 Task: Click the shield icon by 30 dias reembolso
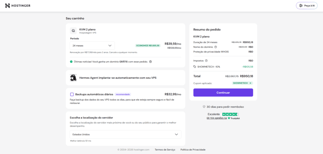[x=204, y=107]
